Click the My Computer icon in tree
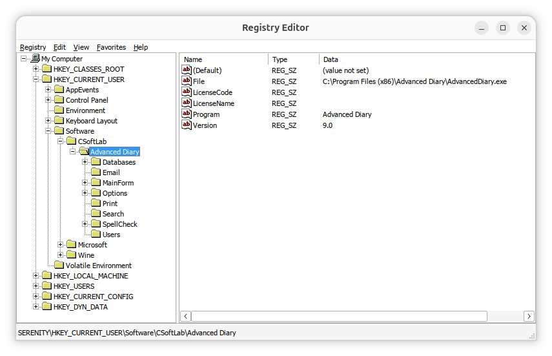The width and height of the screenshot is (552, 356). pyautogui.click(x=36, y=58)
